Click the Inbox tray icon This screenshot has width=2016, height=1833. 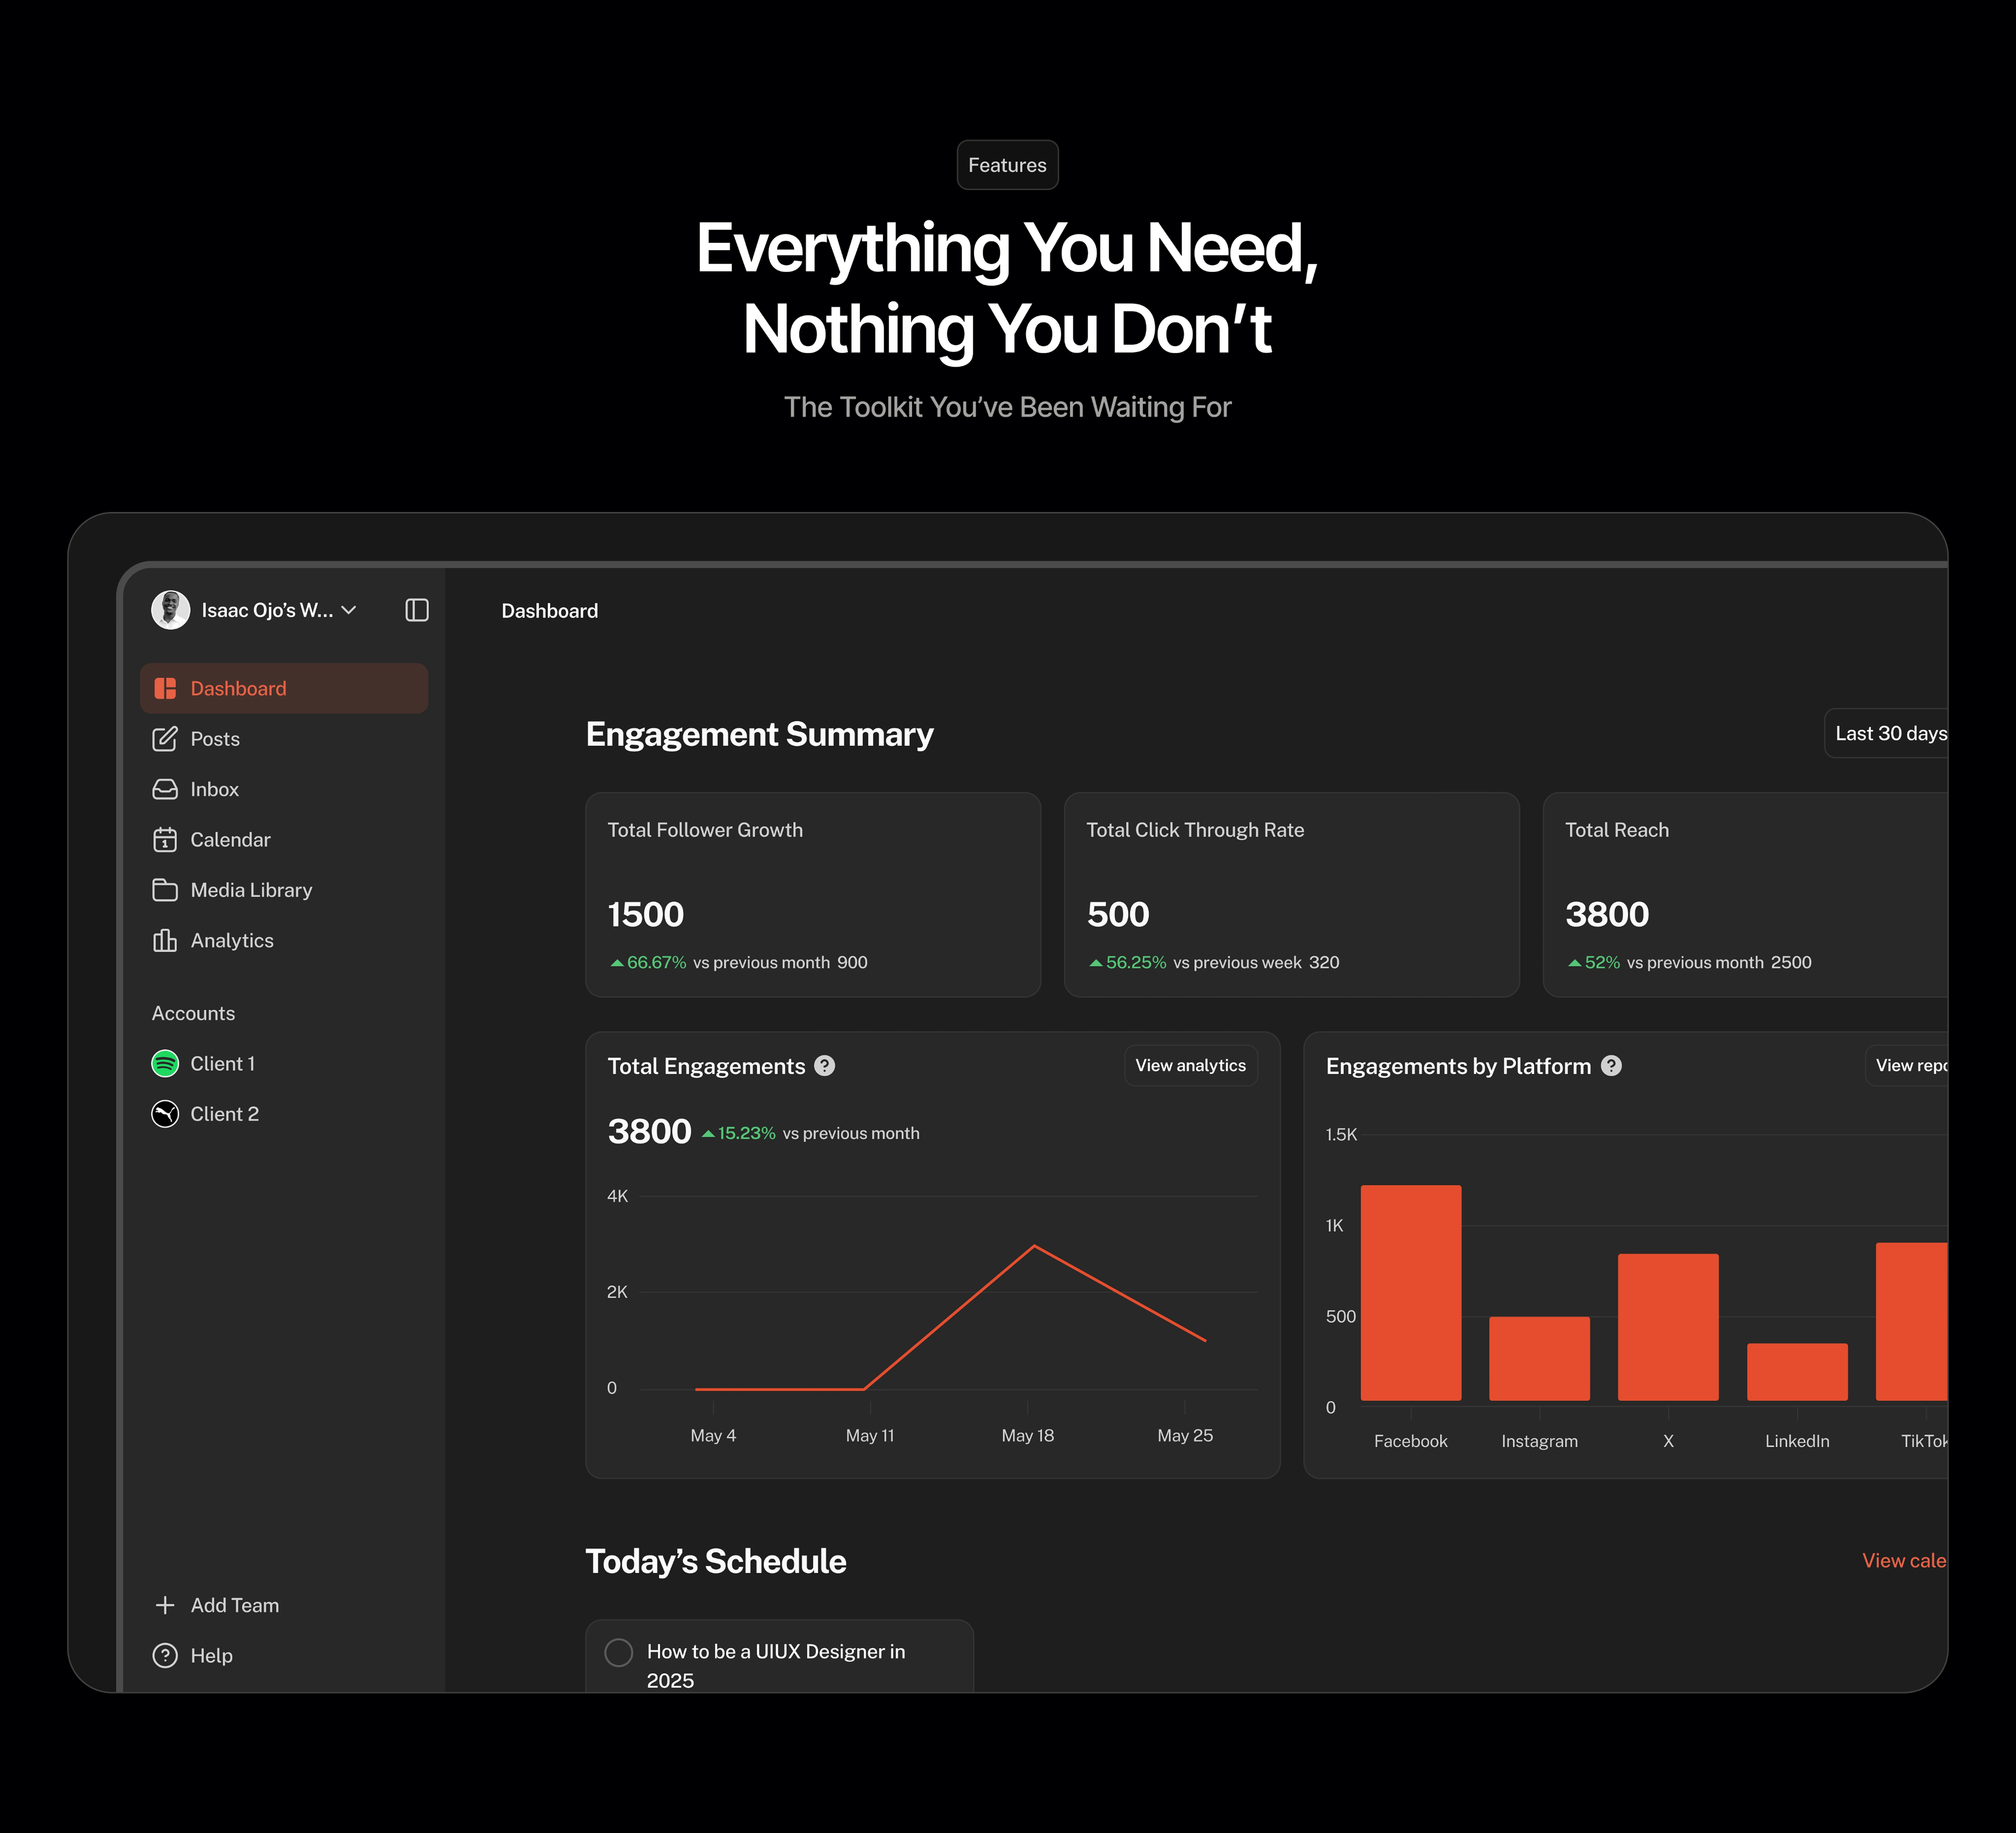[x=165, y=789]
